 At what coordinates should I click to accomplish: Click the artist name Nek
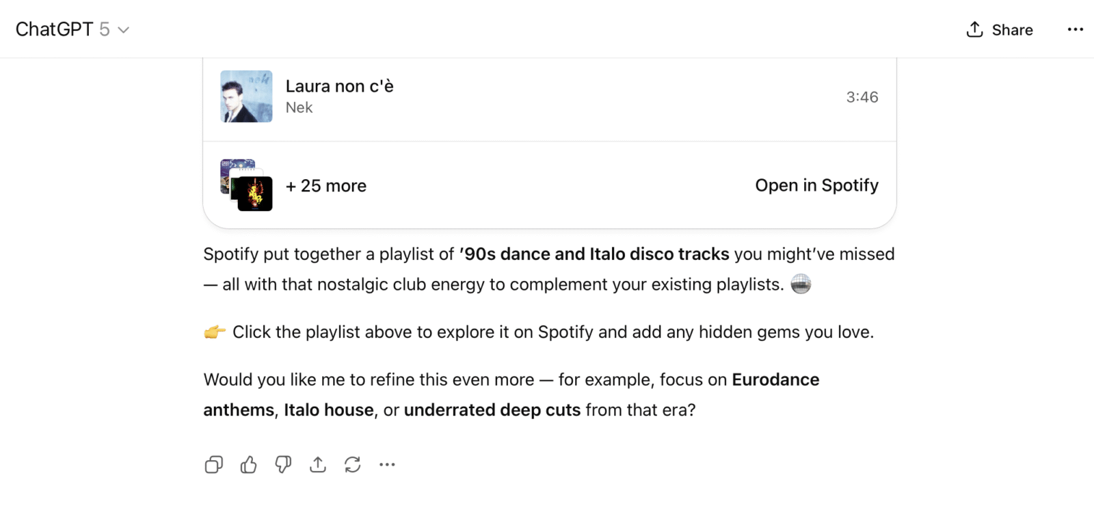pos(299,108)
